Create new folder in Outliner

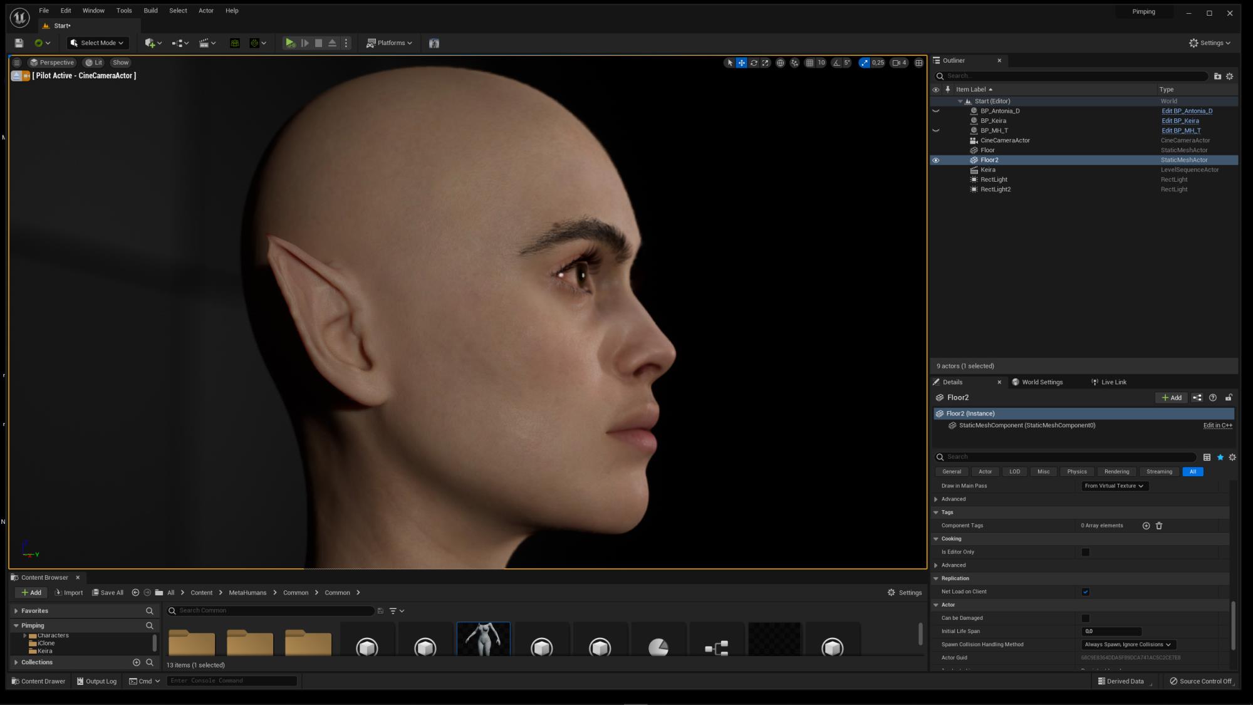(1218, 76)
